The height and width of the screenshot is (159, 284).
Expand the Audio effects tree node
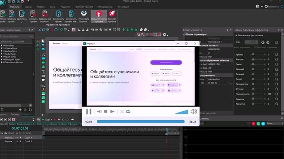pyautogui.click(x=2, y=51)
